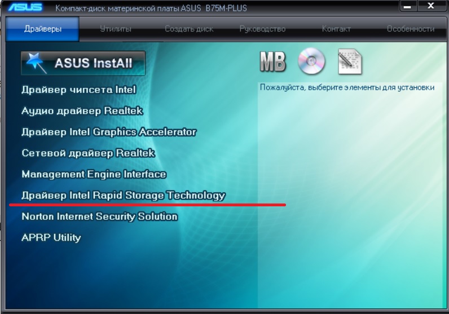The image size is (449, 314).
Task: Open the notepad file list icon
Action: (x=350, y=61)
